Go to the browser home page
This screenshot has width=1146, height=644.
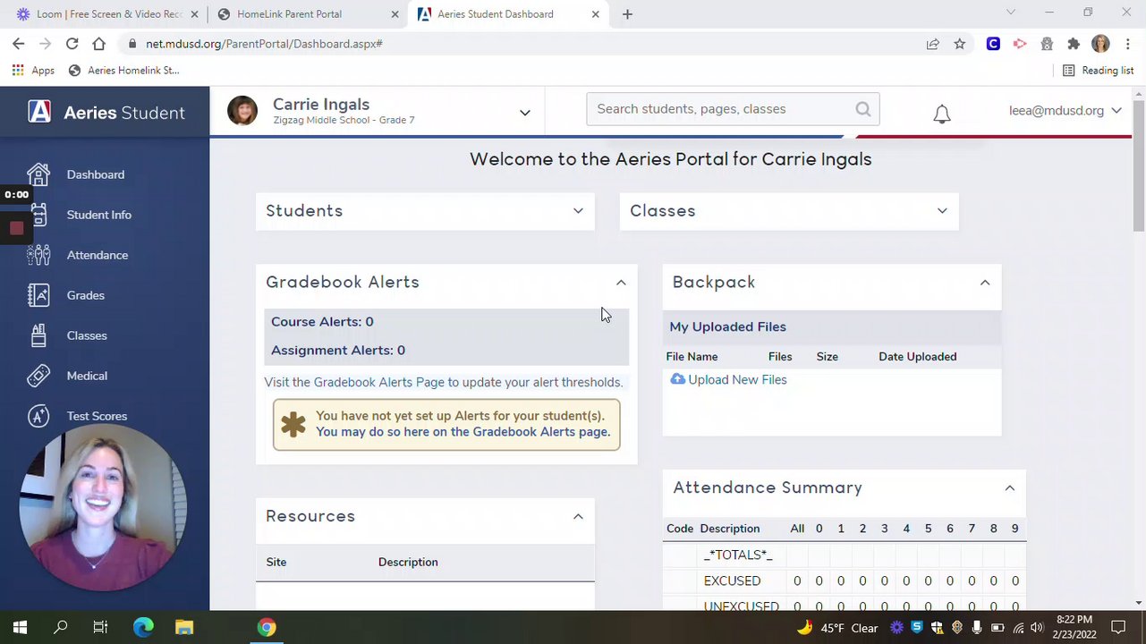coord(99,43)
